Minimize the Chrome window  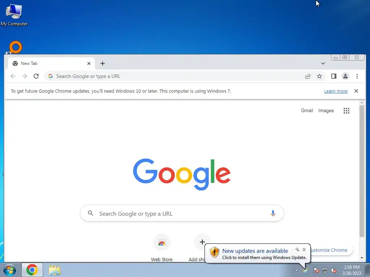[x=336, y=58]
